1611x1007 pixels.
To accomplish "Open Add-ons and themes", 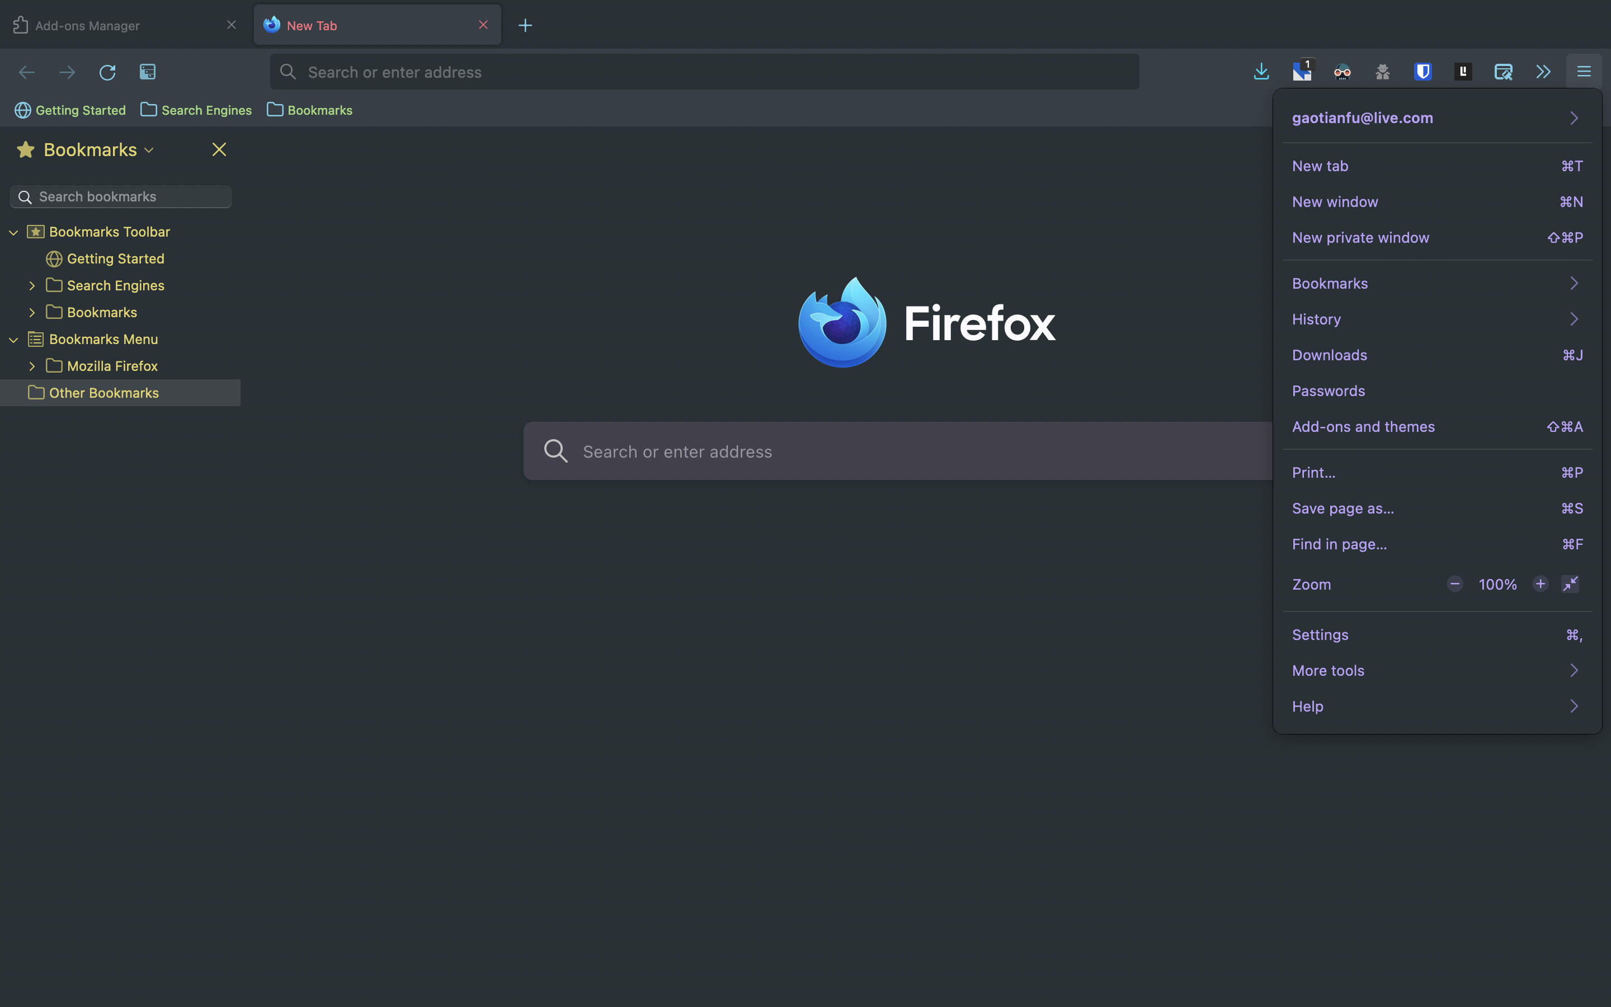I will tap(1437, 427).
